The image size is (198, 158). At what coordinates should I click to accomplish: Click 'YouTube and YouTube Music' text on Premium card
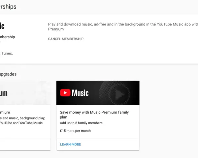[21, 123]
